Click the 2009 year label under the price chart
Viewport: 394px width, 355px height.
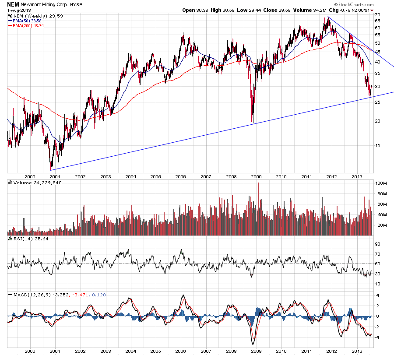click(x=256, y=176)
